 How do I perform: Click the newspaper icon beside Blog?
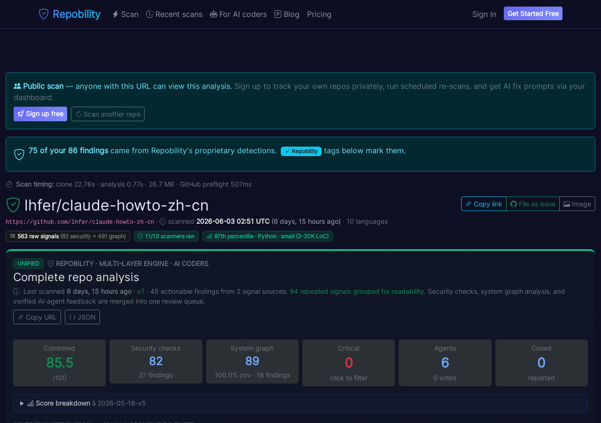(x=278, y=14)
